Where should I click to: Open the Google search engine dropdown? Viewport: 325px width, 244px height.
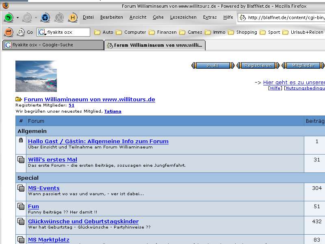coord(42,32)
